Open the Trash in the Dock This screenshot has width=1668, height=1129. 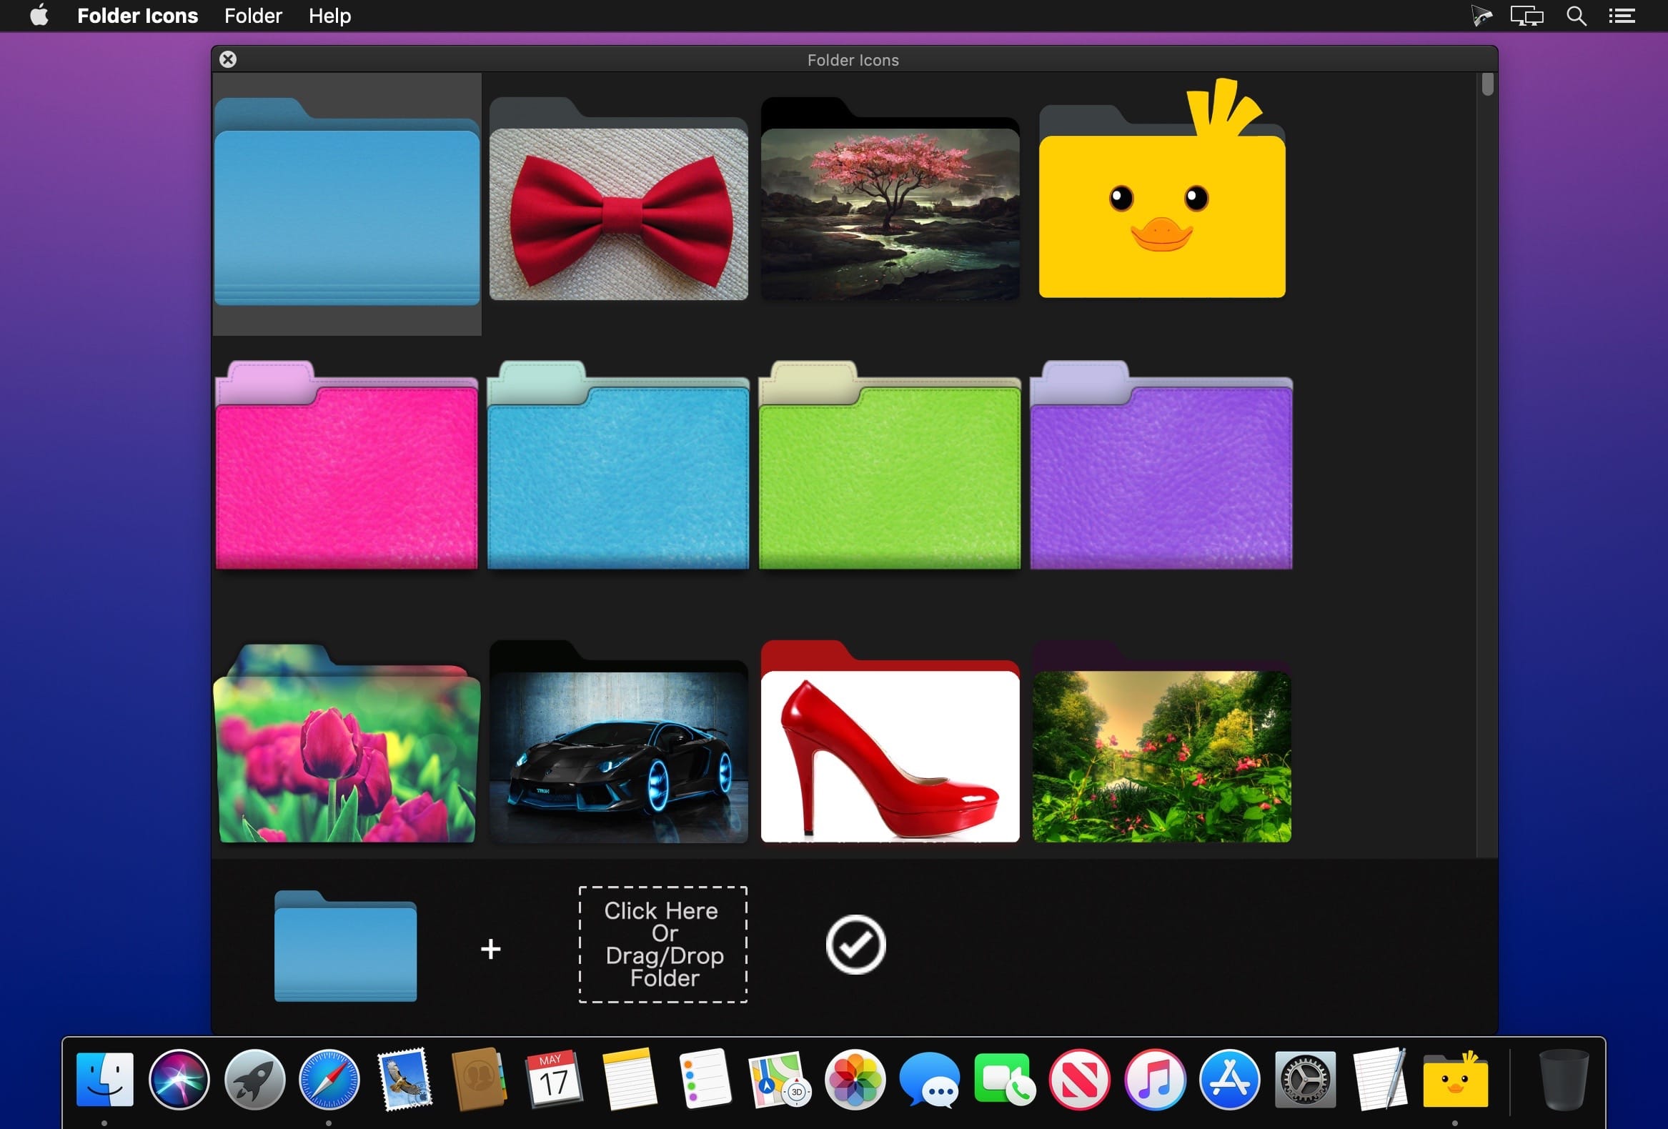click(1564, 1080)
